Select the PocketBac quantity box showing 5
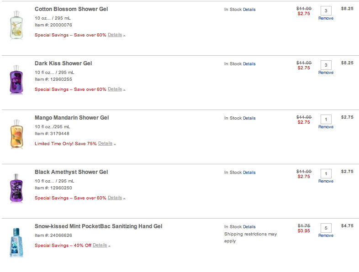Screen dimensions: 359x272 coord(326,228)
